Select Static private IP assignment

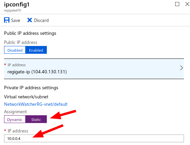coord(36,119)
